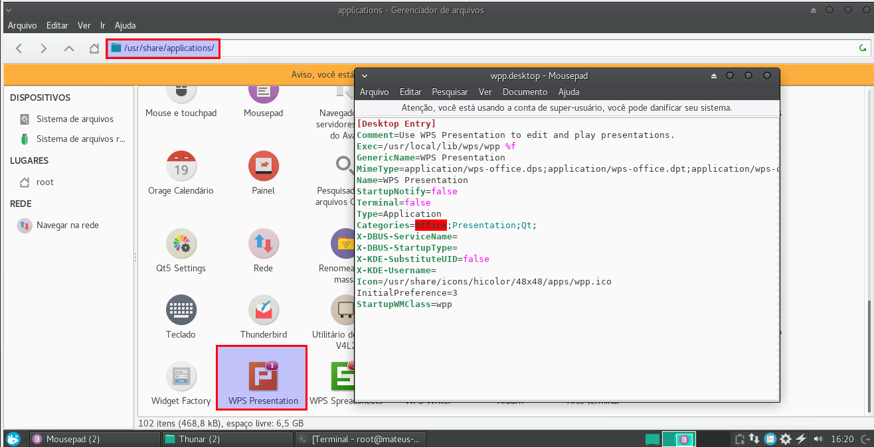
Task: Select the Teclado launcher icon
Action: 181,310
